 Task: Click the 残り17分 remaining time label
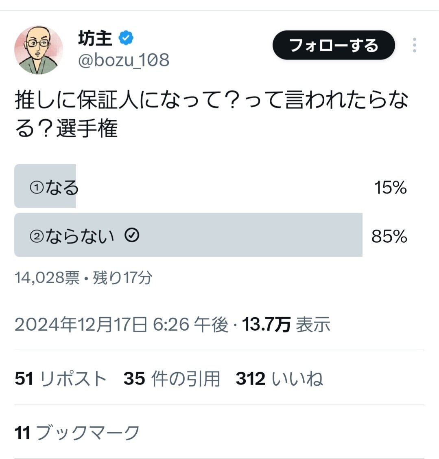coord(122,277)
